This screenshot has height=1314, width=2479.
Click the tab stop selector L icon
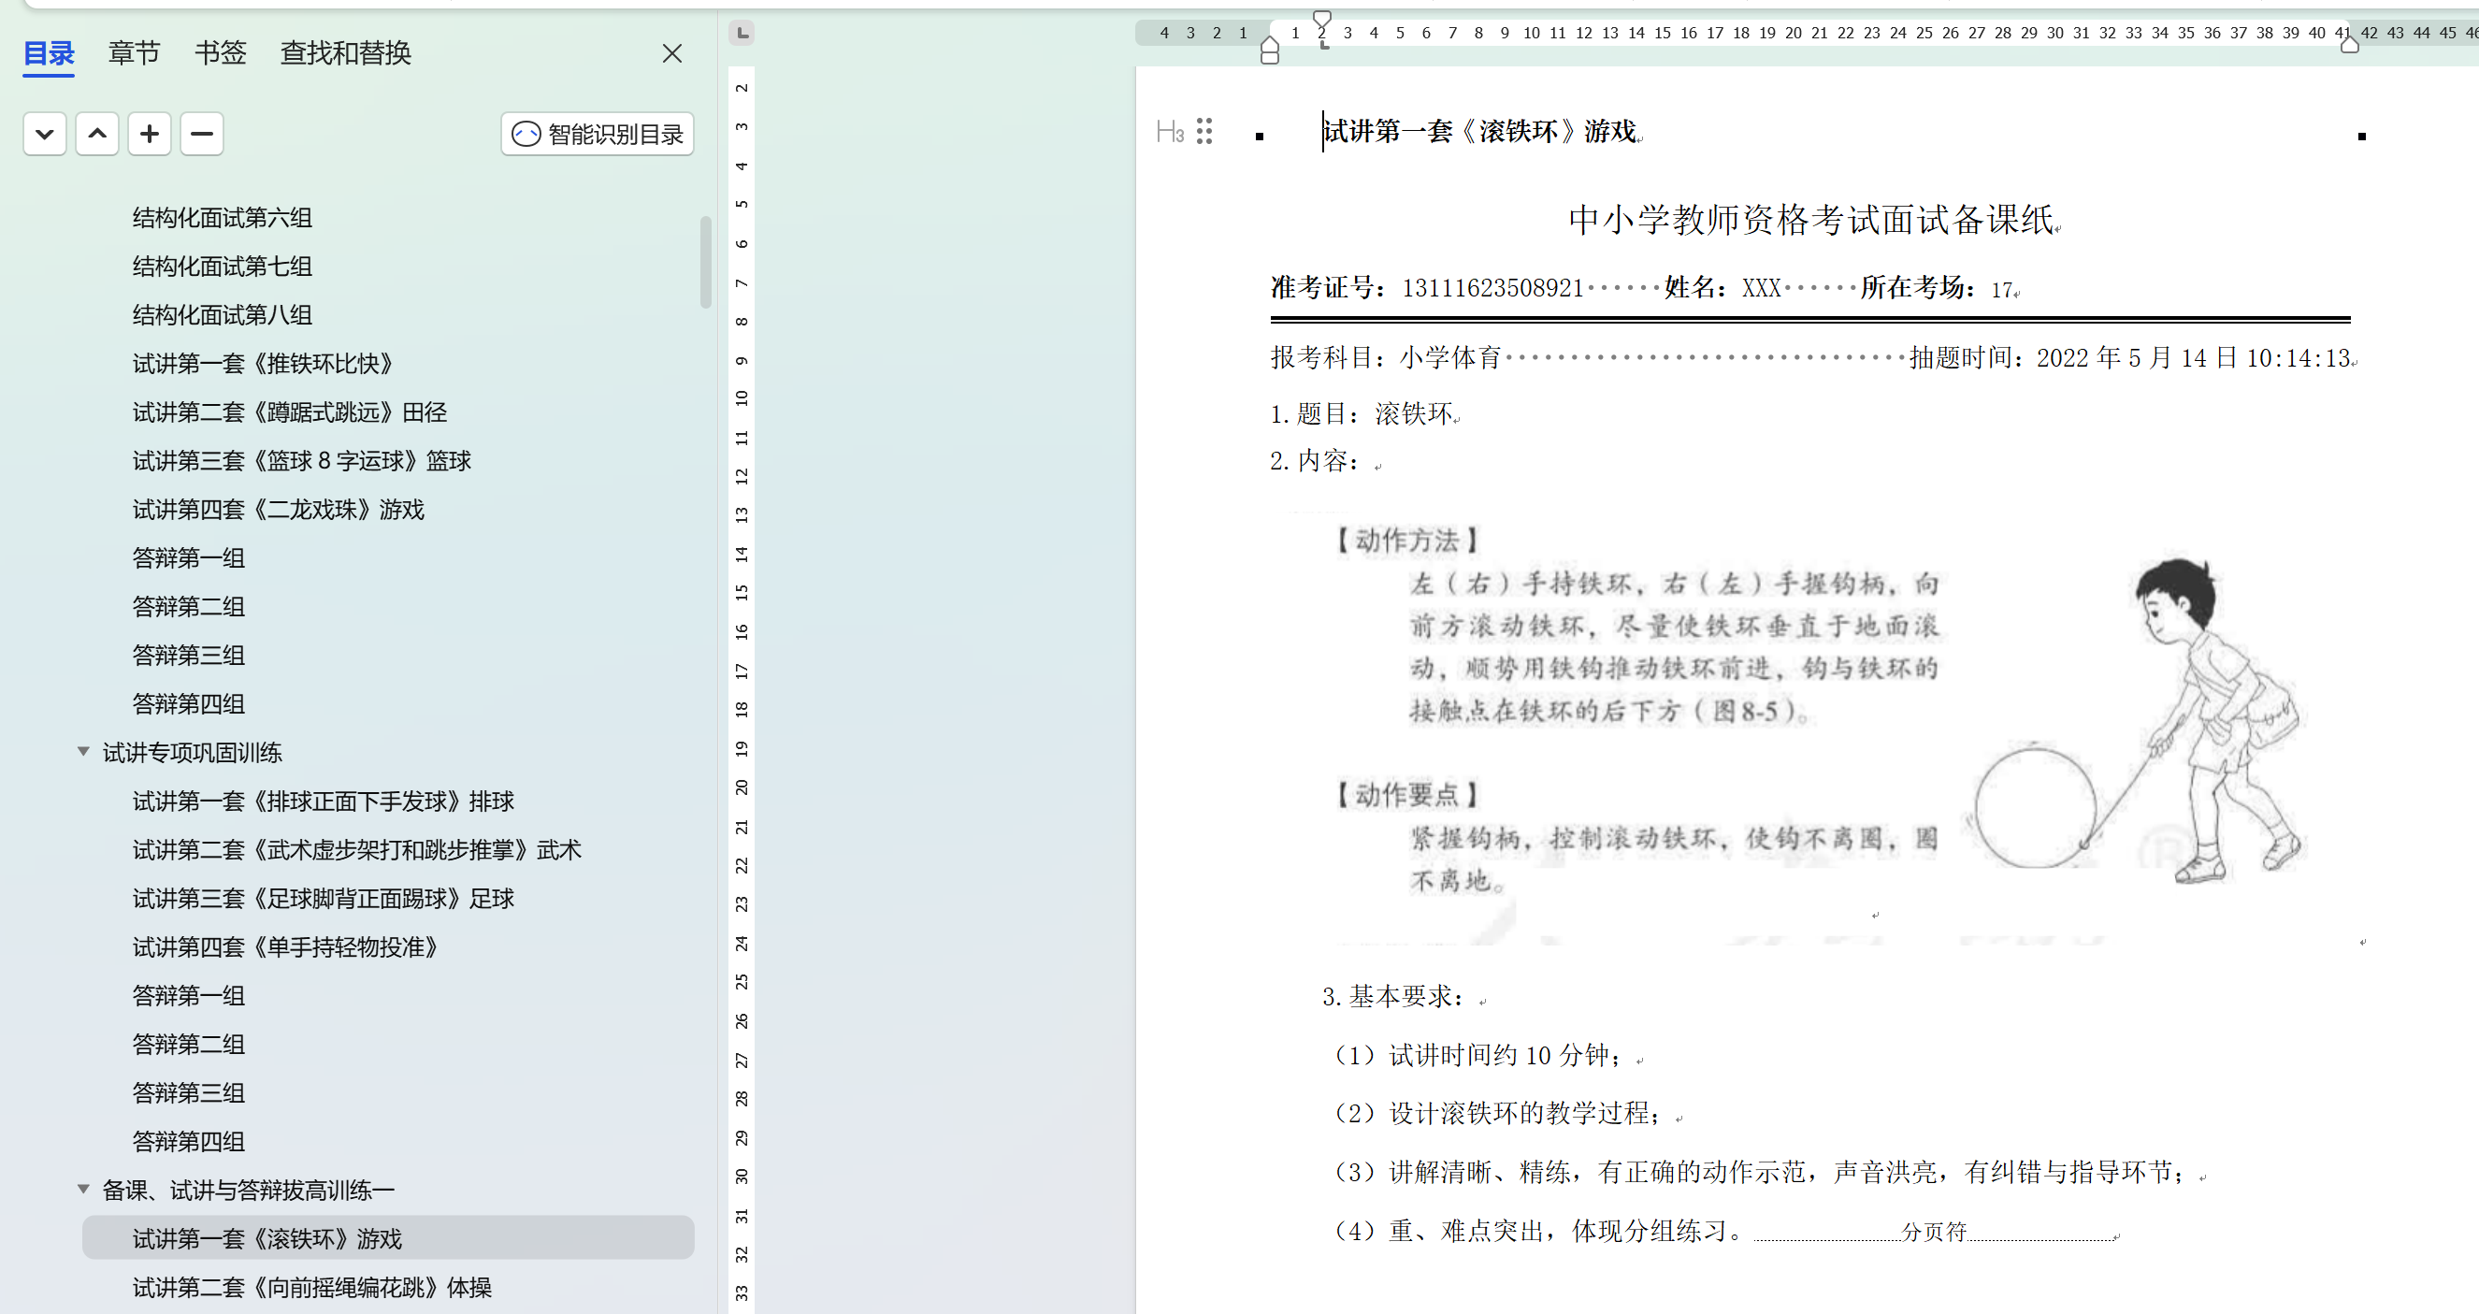pyautogui.click(x=742, y=34)
